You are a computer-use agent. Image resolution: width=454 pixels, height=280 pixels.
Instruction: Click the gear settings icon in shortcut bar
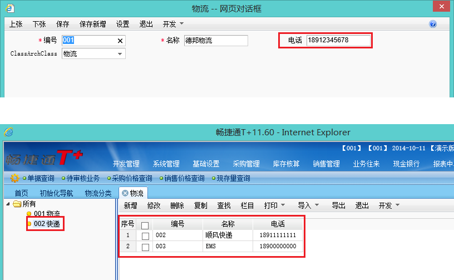click(14, 178)
